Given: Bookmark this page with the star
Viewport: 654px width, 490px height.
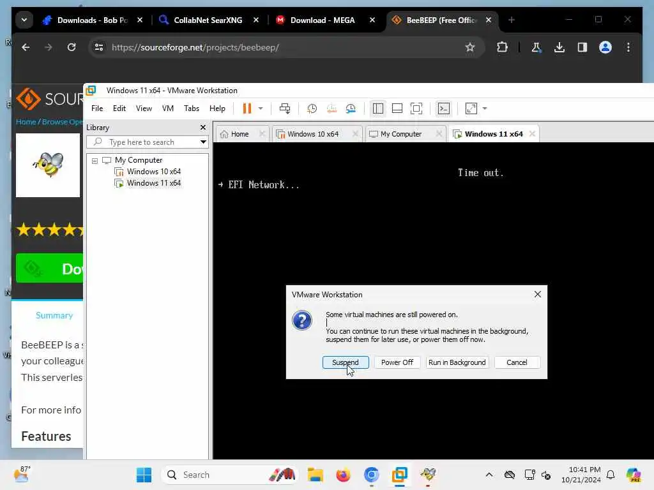Looking at the screenshot, I should coord(470,47).
